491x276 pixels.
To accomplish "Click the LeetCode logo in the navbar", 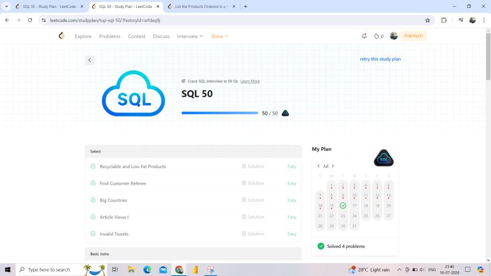I will [x=62, y=36].
